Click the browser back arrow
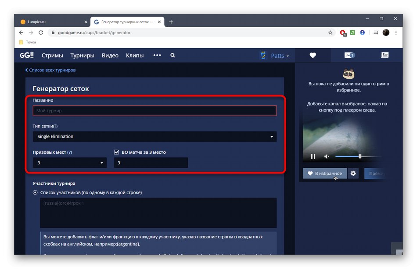Image resolution: width=417 pixels, height=269 pixels. (x=21, y=32)
